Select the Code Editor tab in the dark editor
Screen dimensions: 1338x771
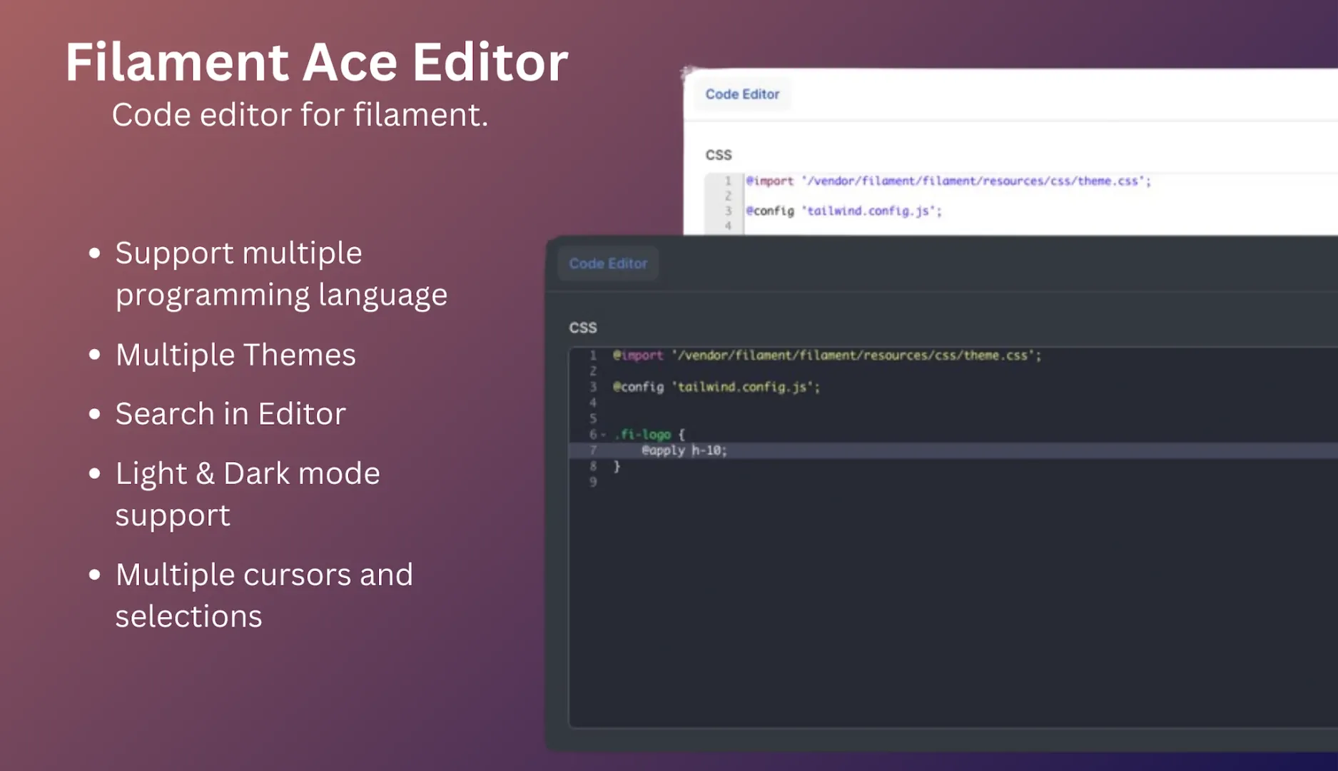pyautogui.click(x=607, y=263)
